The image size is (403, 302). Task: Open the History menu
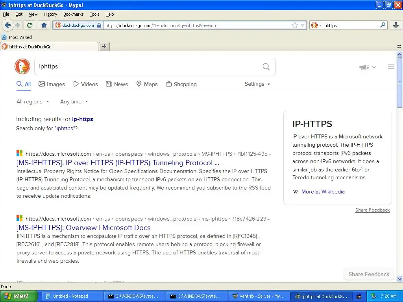50,14
